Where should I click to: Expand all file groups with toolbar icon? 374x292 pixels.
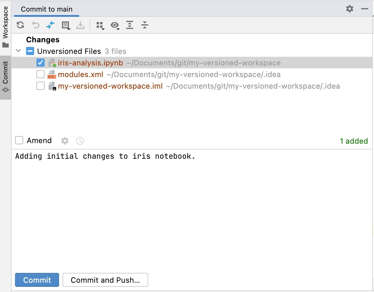point(129,25)
